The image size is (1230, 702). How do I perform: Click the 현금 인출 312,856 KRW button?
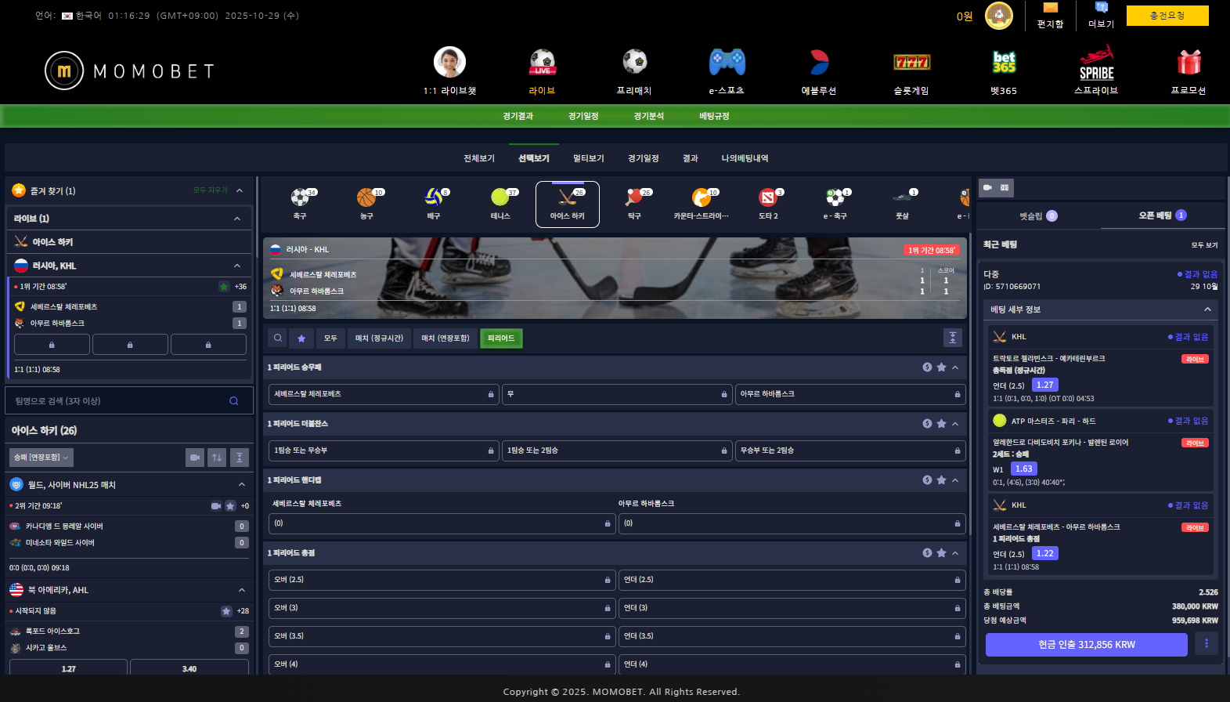click(x=1086, y=645)
